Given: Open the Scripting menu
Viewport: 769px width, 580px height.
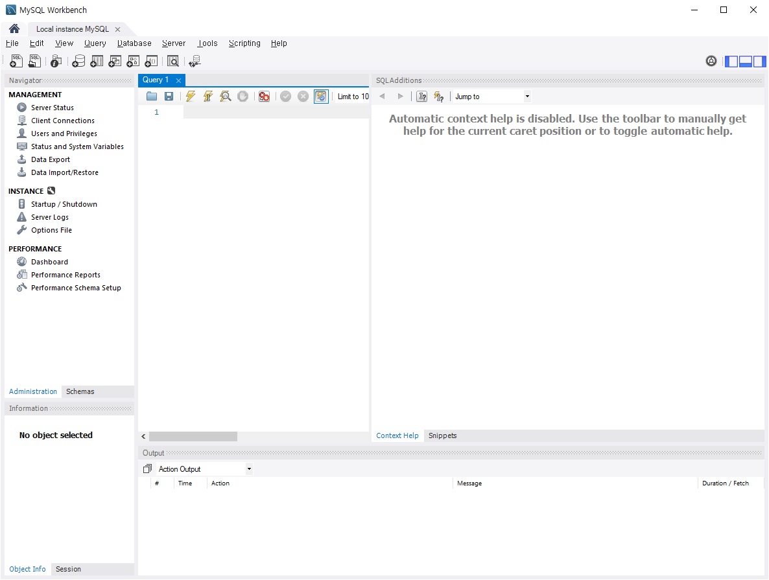Looking at the screenshot, I should point(244,43).
